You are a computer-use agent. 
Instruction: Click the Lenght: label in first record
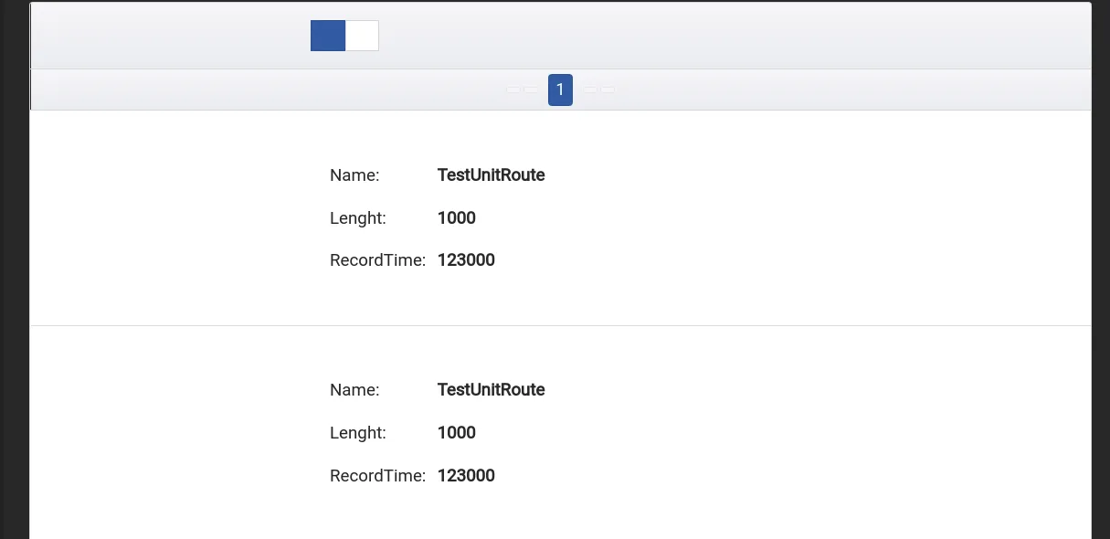(x=357, y=217)
